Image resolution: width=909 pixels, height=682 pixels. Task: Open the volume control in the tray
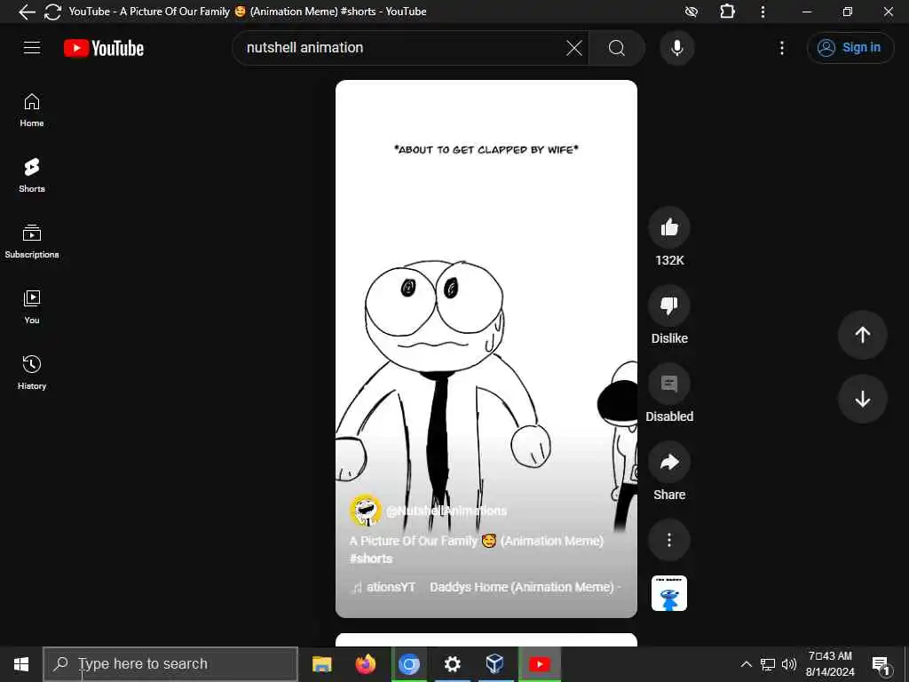(789, 664)
